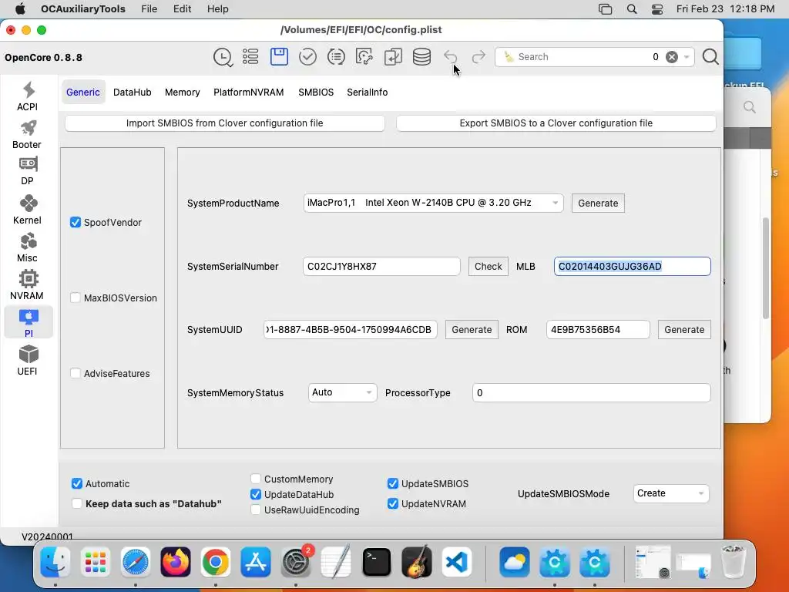Open the Kernel section in sidebar
Viewport: 789px width, 592px height.
28,210
